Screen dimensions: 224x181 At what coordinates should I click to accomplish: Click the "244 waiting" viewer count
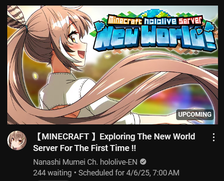click(52, 173)
